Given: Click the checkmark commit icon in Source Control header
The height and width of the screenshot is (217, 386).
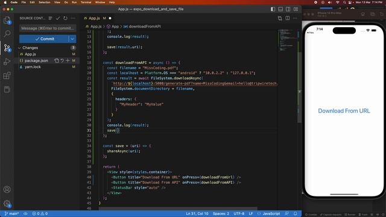Looking at the screenshot, I should point(58,18).
